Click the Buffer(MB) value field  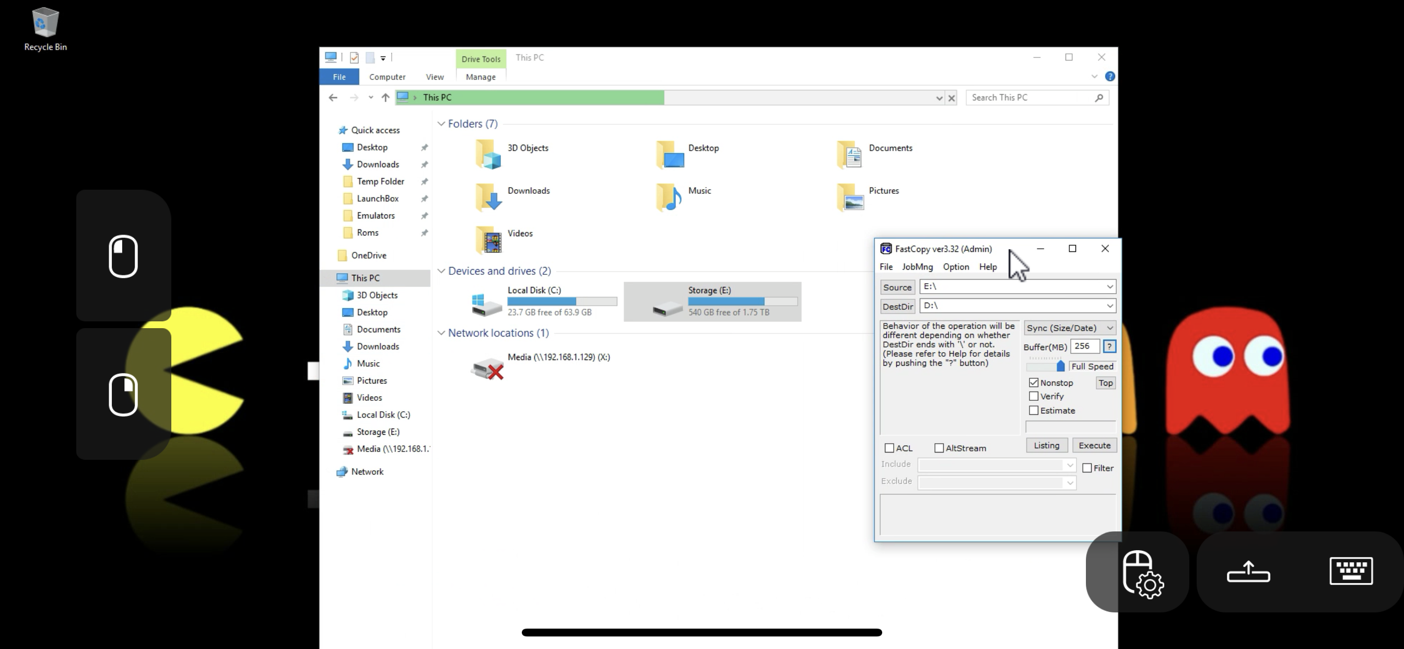1085,346
